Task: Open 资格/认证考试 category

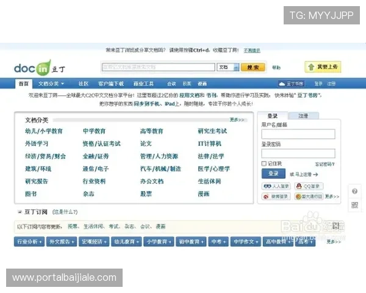Action: click(101, 143)
